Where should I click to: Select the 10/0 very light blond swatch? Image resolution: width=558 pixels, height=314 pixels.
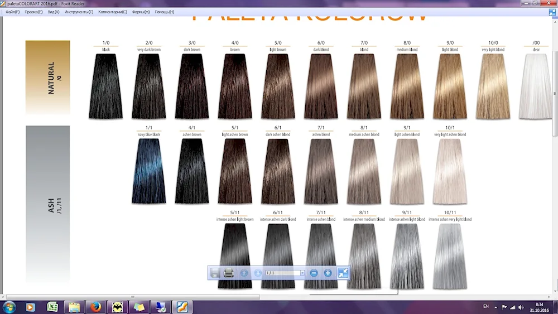493,86
